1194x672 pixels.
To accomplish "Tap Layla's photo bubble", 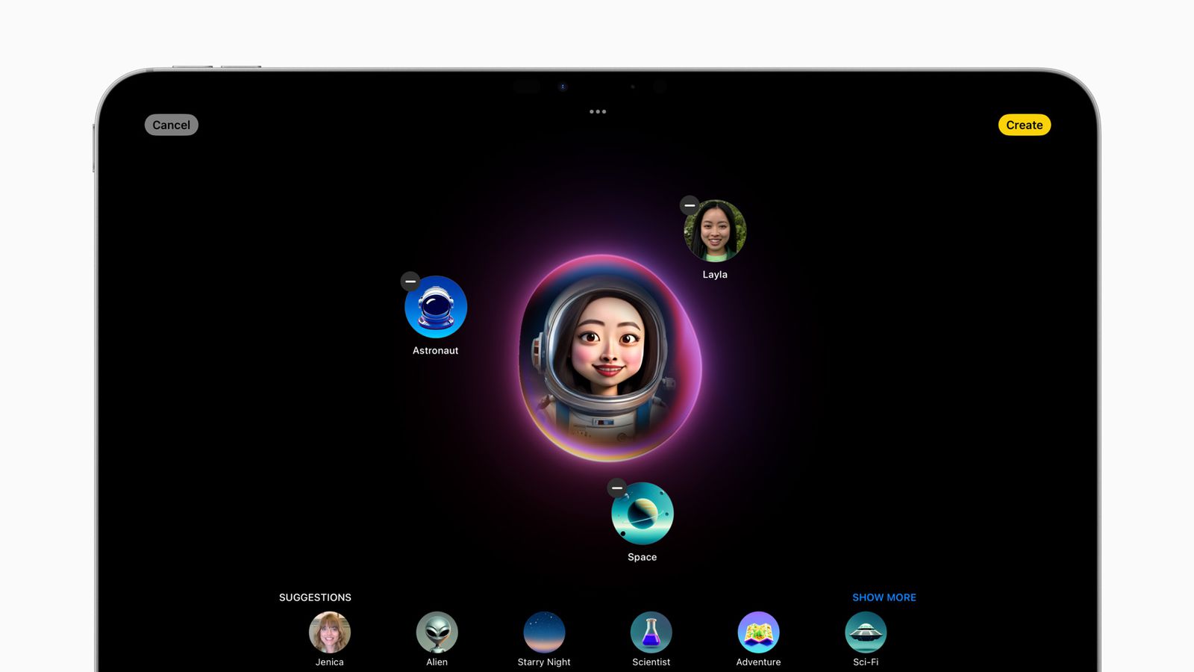I will pyautogui.click(x=715, y=231).
